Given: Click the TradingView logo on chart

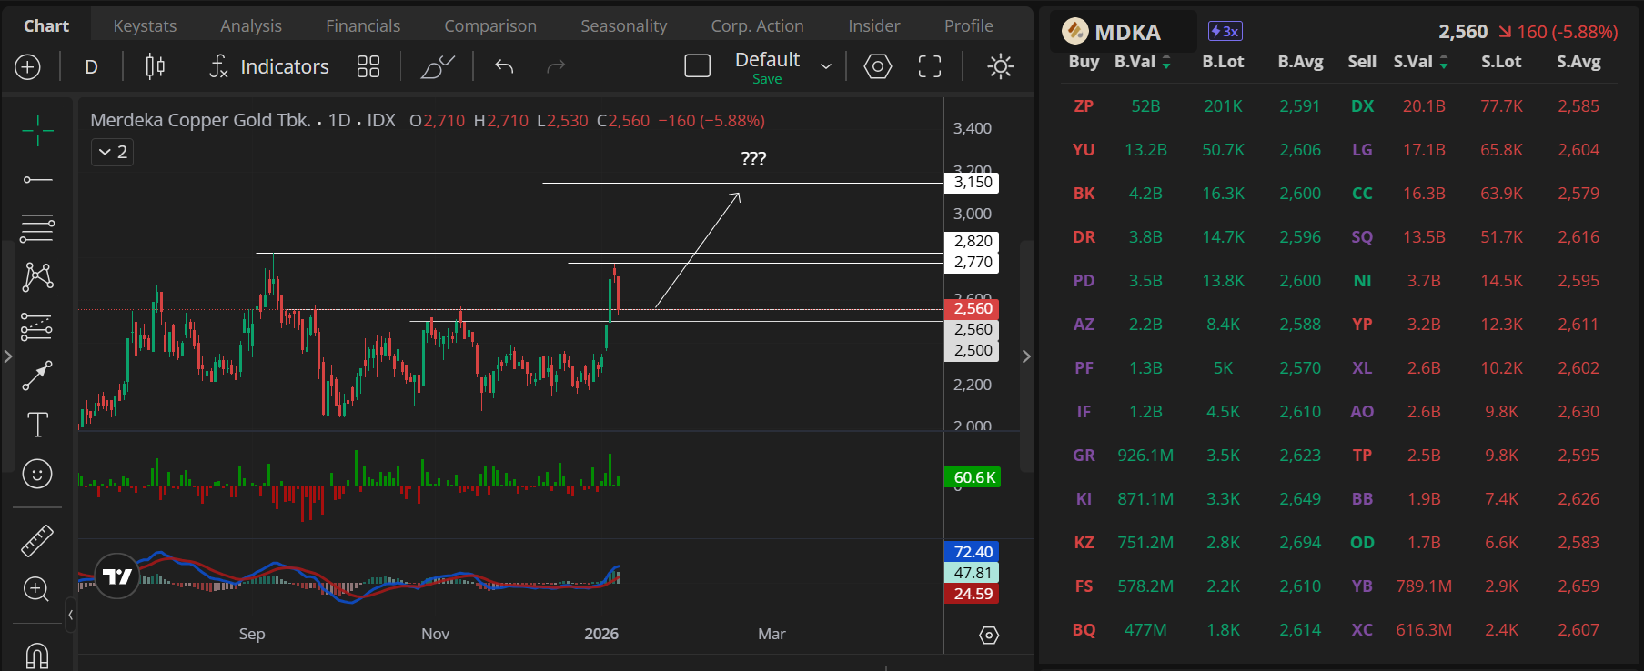Looking at the screenshot, I should pyautogui.click(x=117, y=576).
